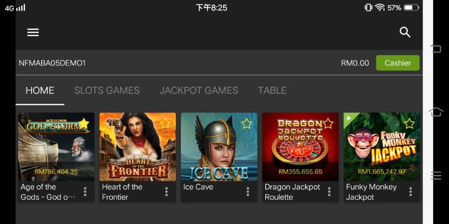Viewport: 449px width, 224px height.
Task: Switch to the JACKPOT GAMES tab
Action: [x=199, y=91]
